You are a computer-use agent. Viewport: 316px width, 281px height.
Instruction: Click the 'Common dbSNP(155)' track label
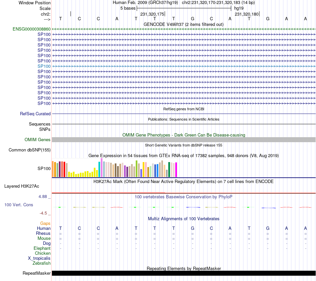pyautogui.click(x=29, y=150)
